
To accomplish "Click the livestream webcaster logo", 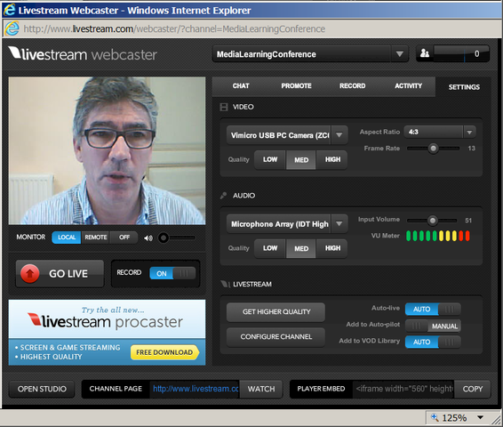I will 83,54.
